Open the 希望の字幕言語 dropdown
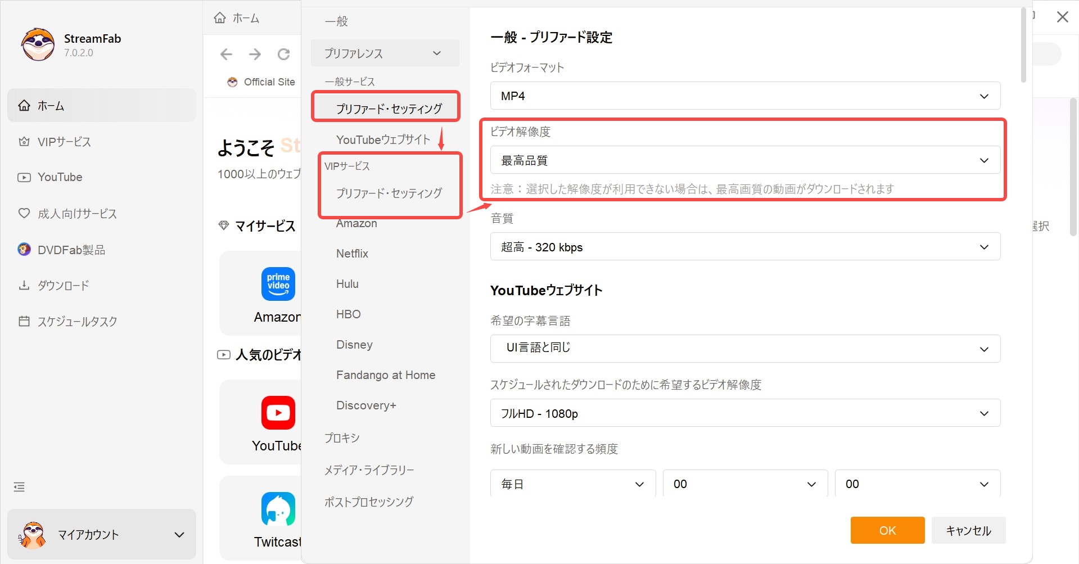The width and height of the screenshot is (1079, 564). pyautogui.click(x=745, y=349)
